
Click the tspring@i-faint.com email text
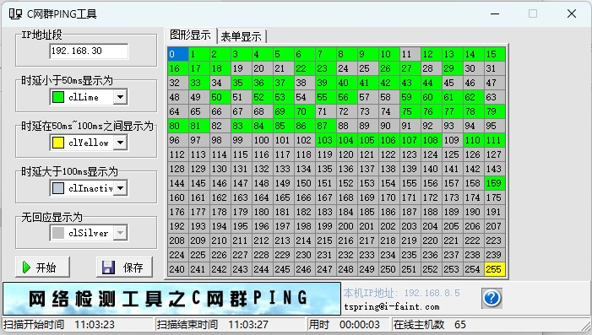392,306
